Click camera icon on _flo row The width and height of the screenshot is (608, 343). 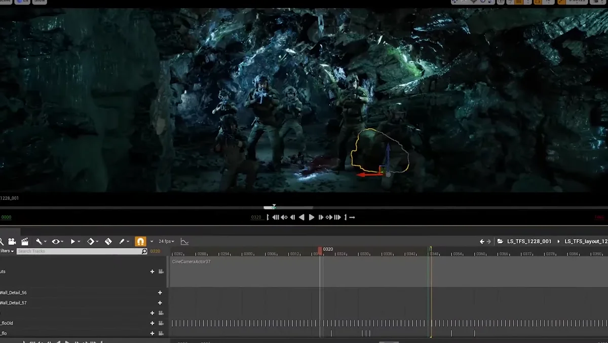161,333
